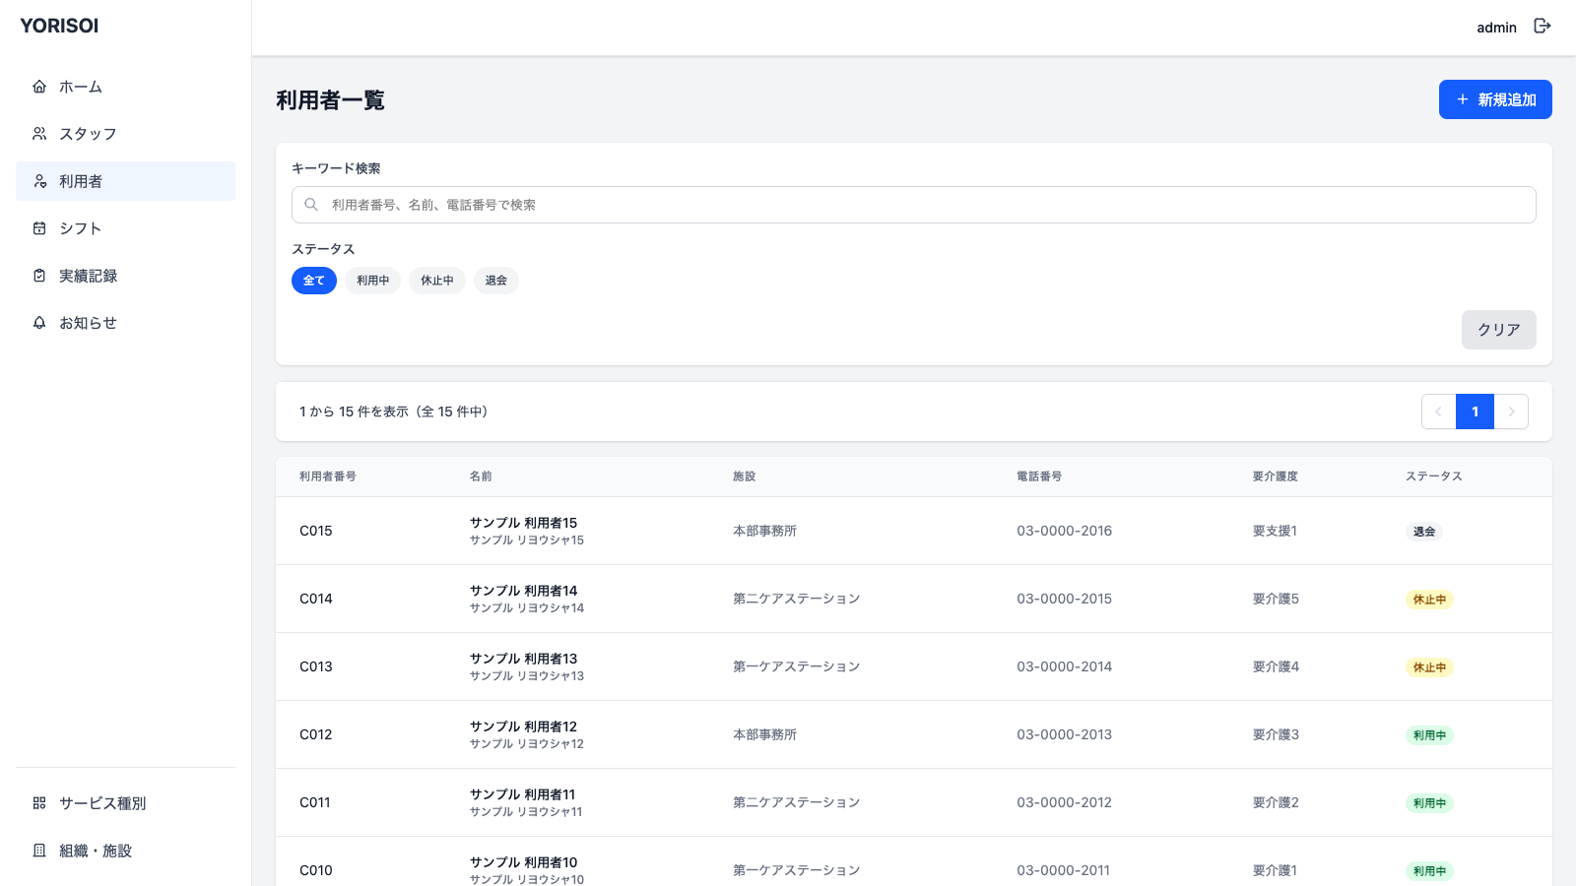Screen dimensions: 1576x886
Task: Filter by 利用中 status chip
Action: tap(372, 281)
